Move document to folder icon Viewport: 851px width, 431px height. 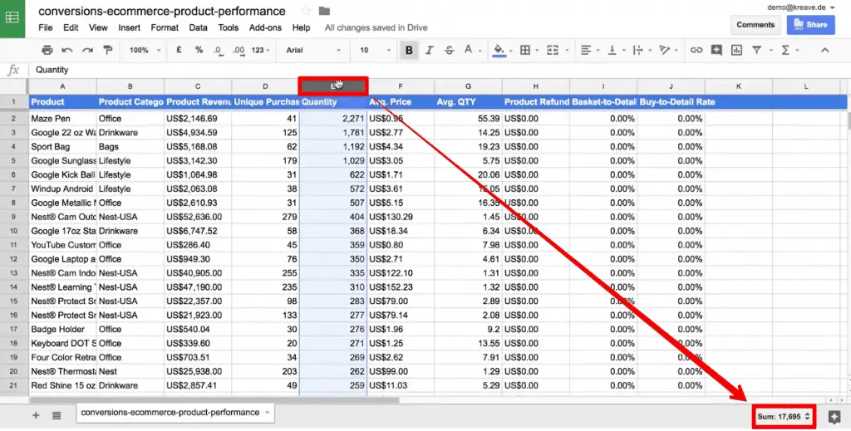pos(325,11)
